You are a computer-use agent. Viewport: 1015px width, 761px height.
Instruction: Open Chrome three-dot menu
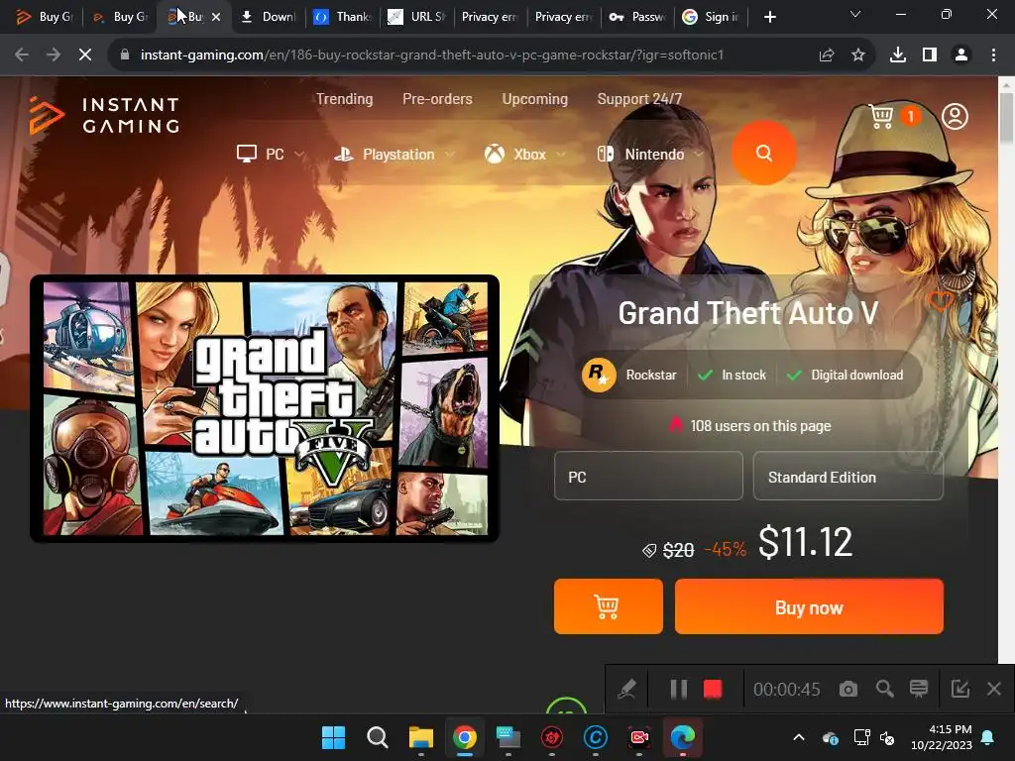993,55
